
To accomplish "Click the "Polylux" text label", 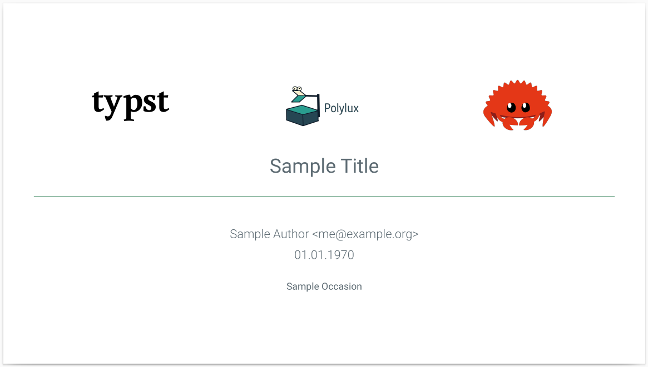I will [x=342, y=108].
